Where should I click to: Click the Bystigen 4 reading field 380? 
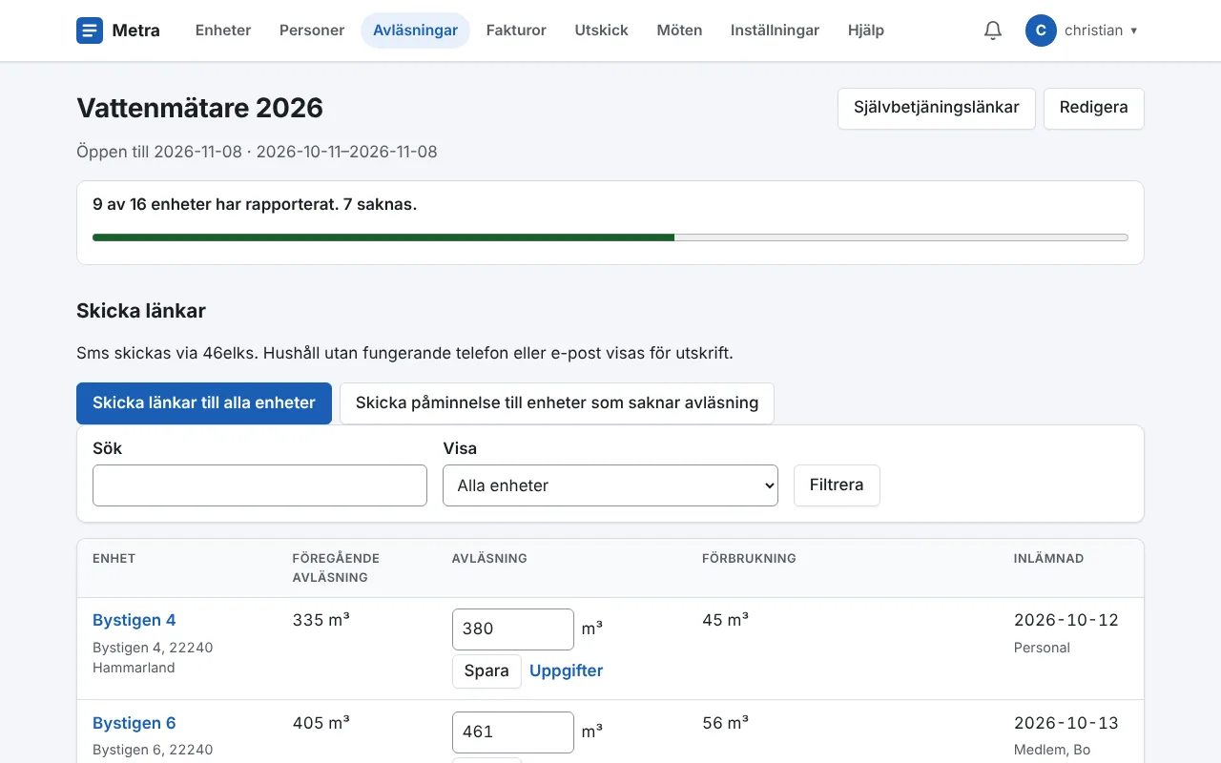coord(513,629)
